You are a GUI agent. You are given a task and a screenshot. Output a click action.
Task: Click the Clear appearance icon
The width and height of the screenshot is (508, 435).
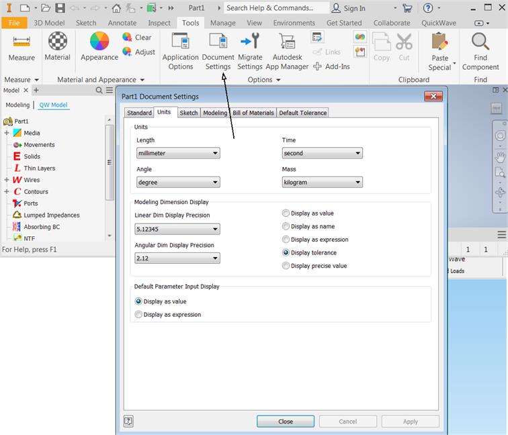click(127, 37)
